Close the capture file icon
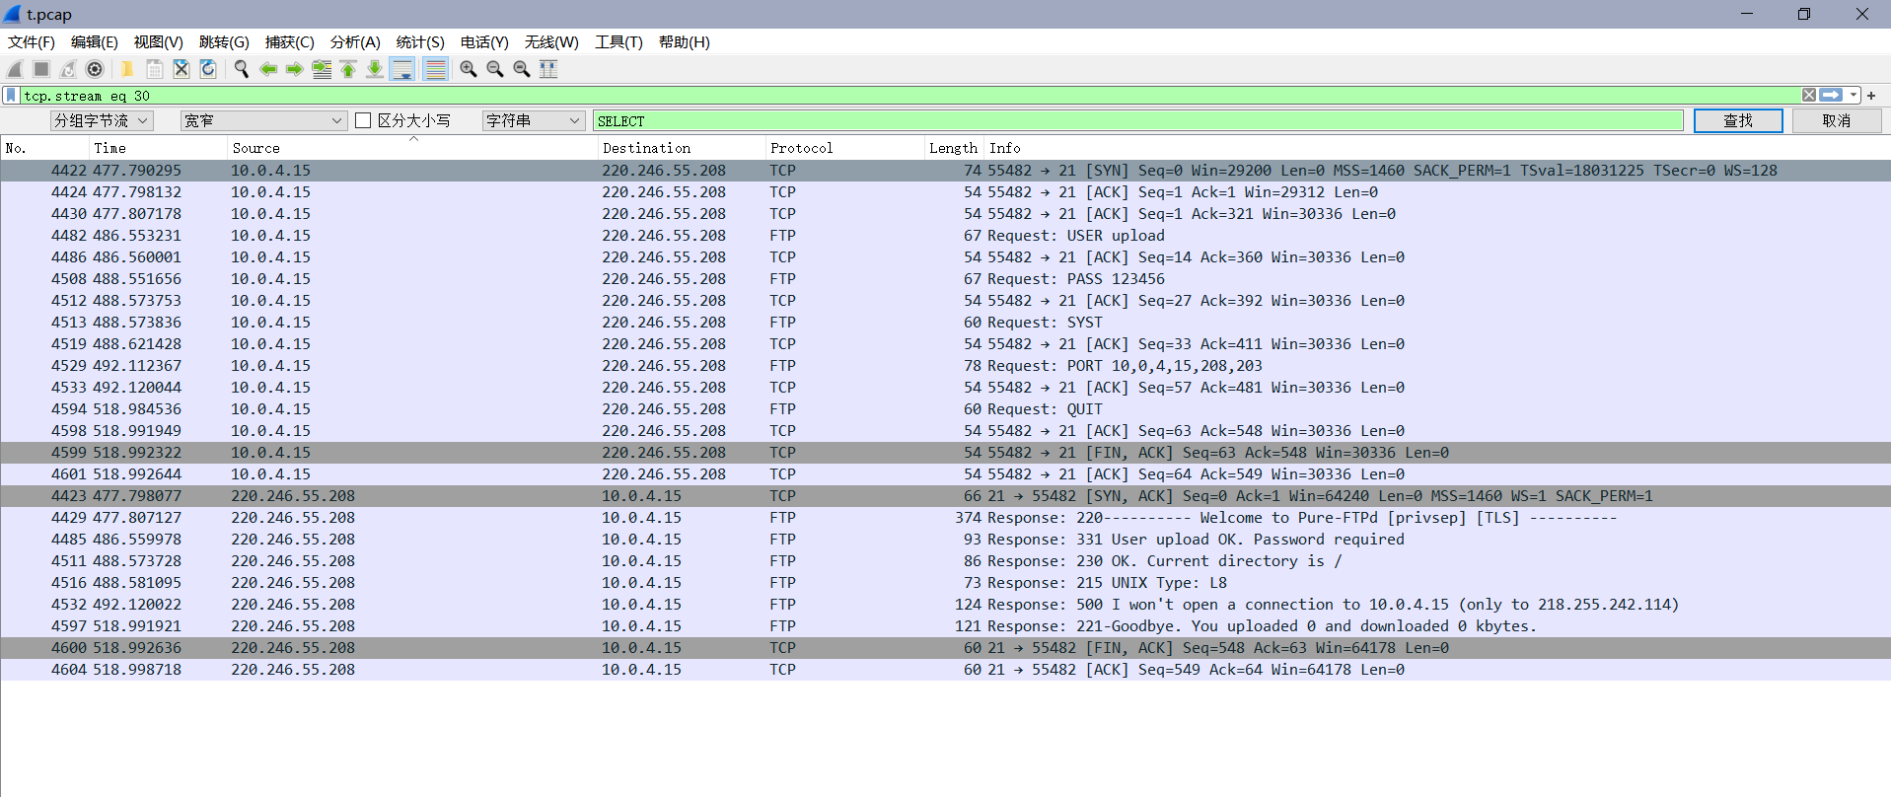The height and width of the screenshot is (797, 1891). point(182,69)
